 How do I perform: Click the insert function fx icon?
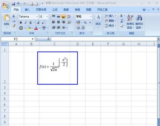click(48, 39)
